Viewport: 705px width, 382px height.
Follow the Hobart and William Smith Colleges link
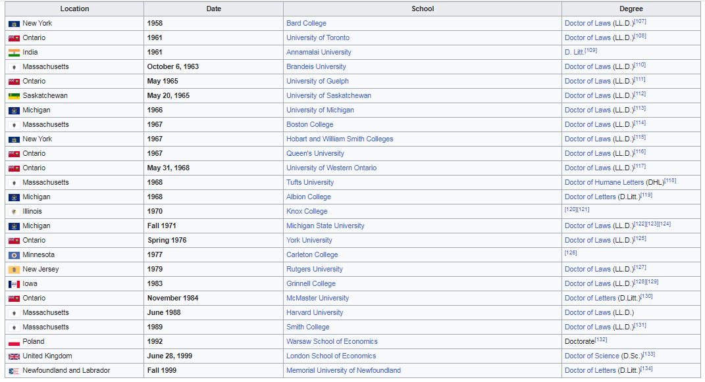click(340, 139)
